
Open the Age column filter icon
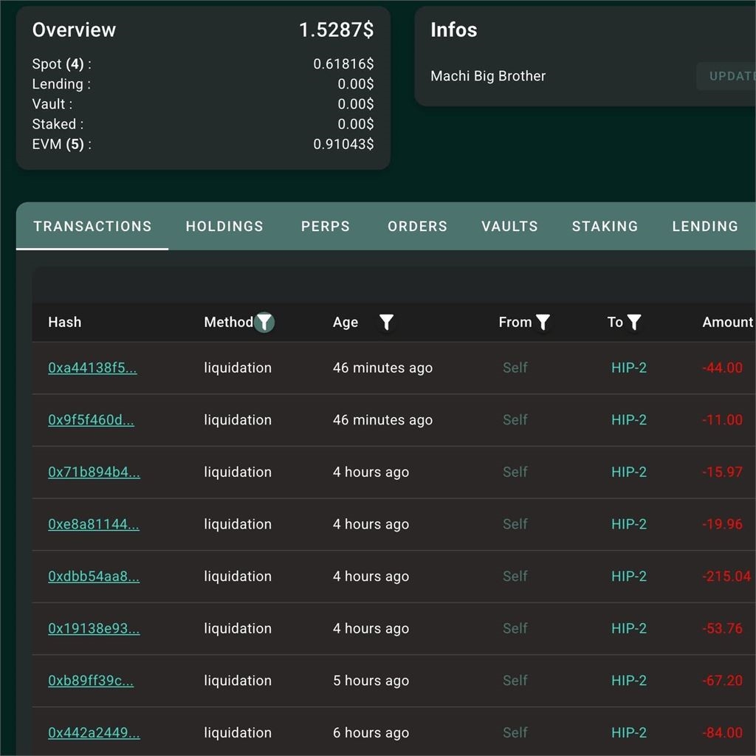[386, 322]
